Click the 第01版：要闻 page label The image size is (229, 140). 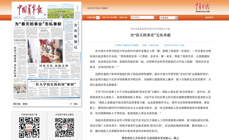coord(20,104)
